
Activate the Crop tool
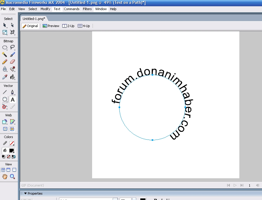coord(12,32)
